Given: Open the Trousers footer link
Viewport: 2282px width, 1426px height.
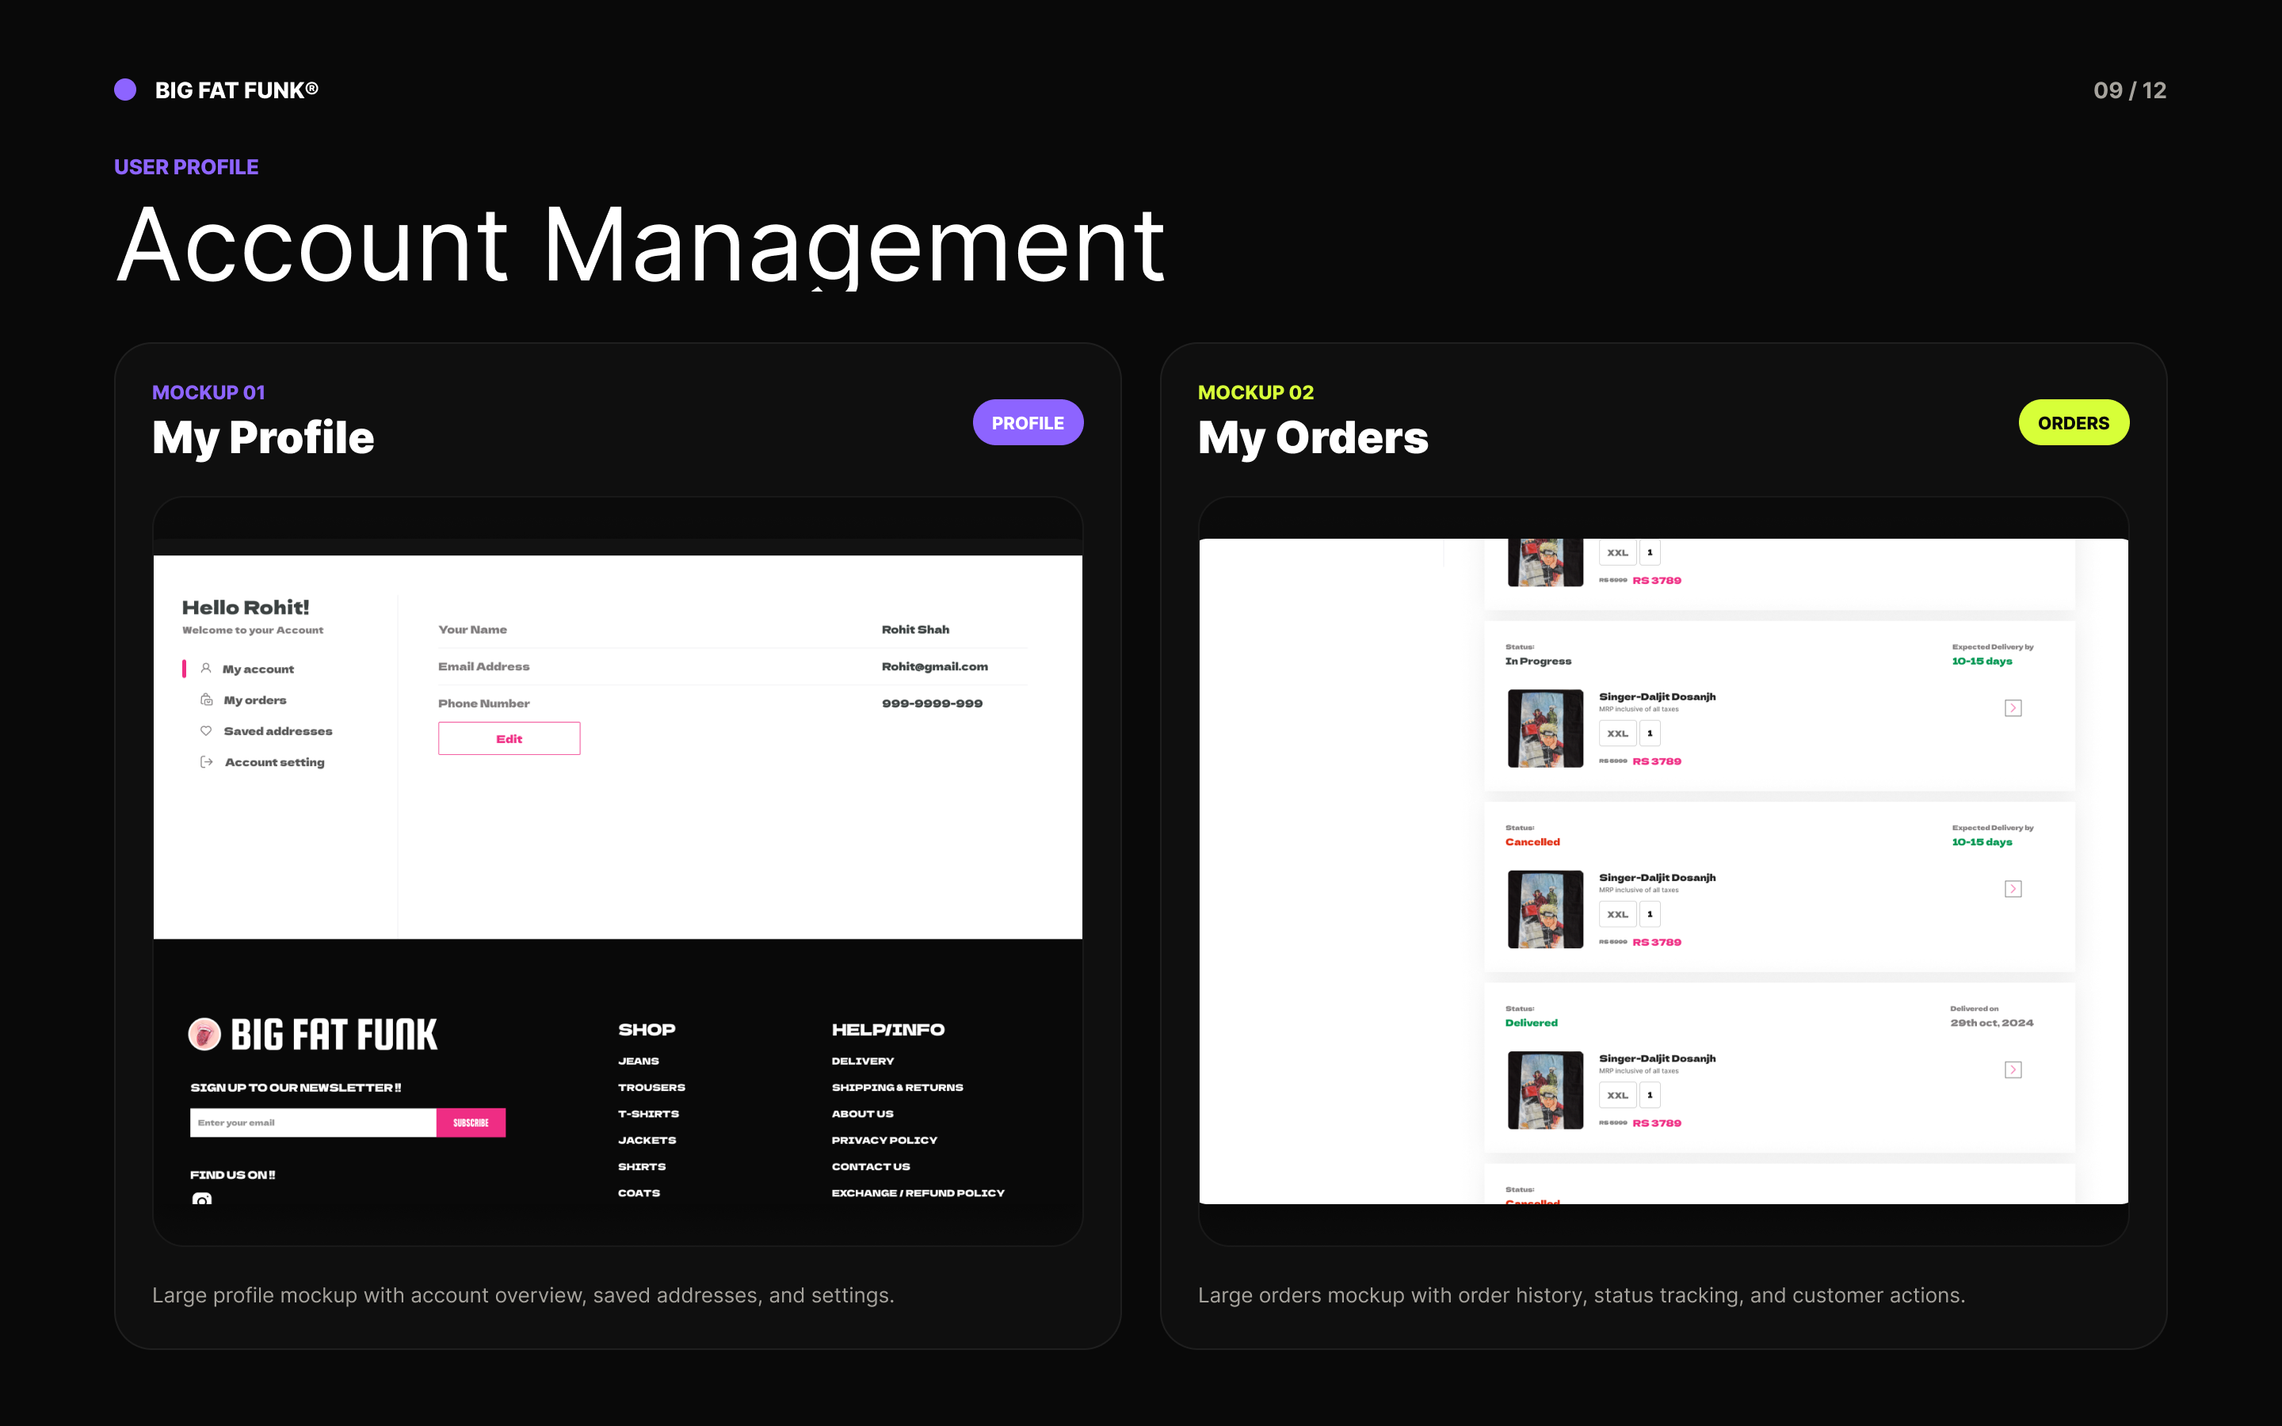Looking at the screenshot, I should pyautogui.click(x=651, y=1088).
